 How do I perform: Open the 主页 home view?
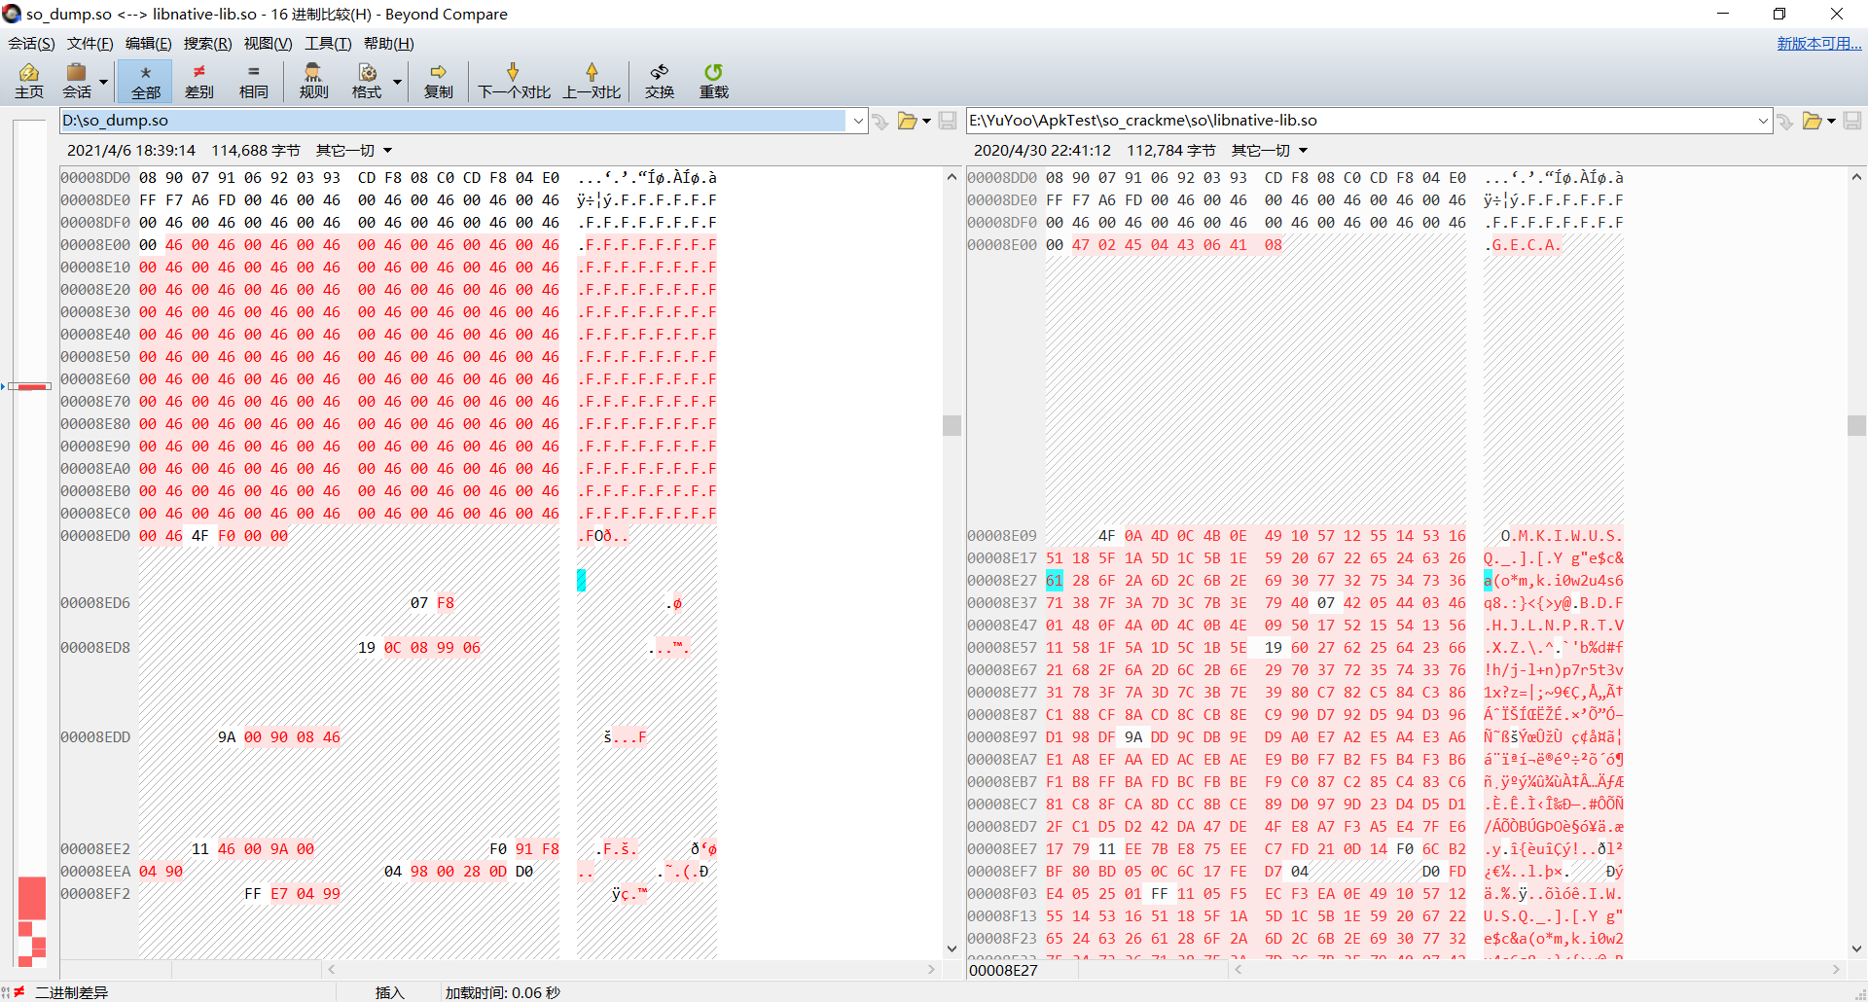click(x=29, y=81)
